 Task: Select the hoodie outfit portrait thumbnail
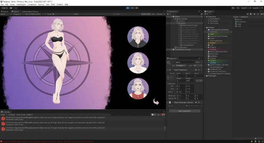point(138,37)
